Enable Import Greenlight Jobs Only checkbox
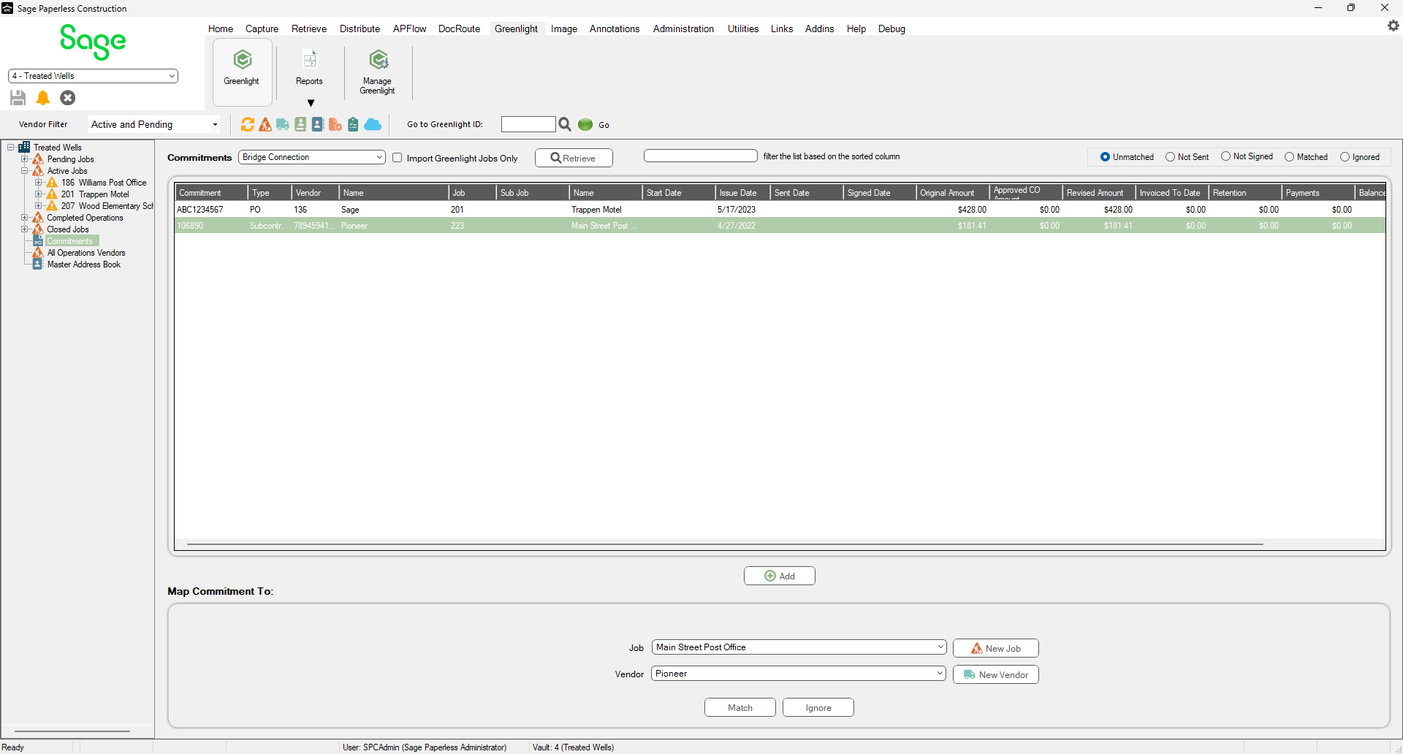 click(398, 158)
